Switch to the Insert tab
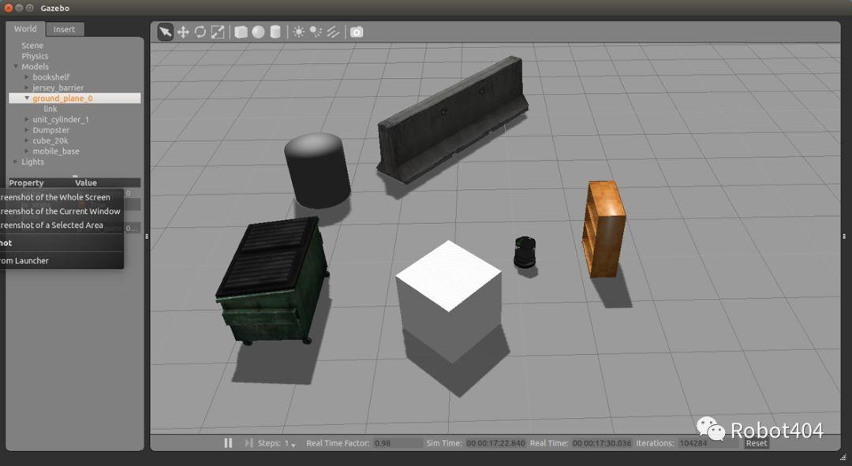852x466 pixels. (x=64, y=29)
